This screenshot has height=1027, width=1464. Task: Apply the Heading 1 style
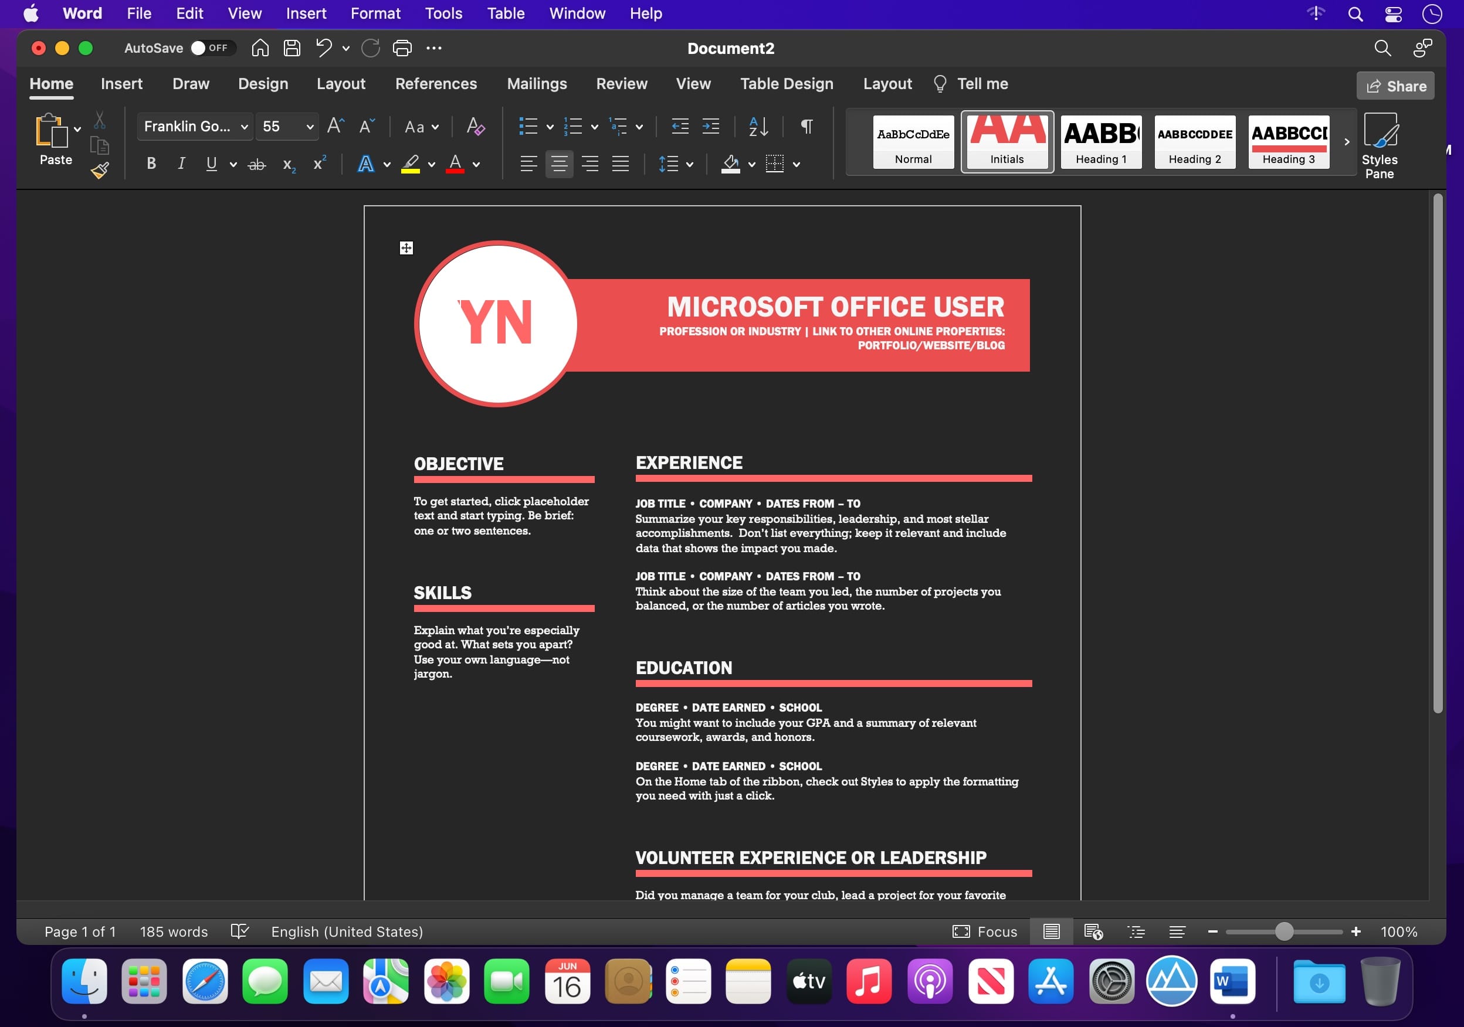[x=1100, y=141]
